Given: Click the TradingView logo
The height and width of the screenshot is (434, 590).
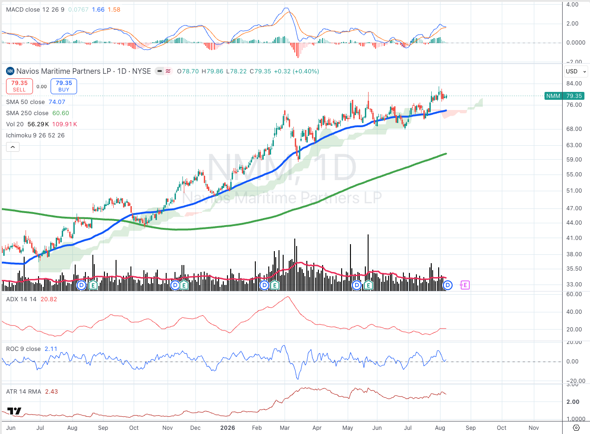Looking at the screenshot, I should coord(14,411).
